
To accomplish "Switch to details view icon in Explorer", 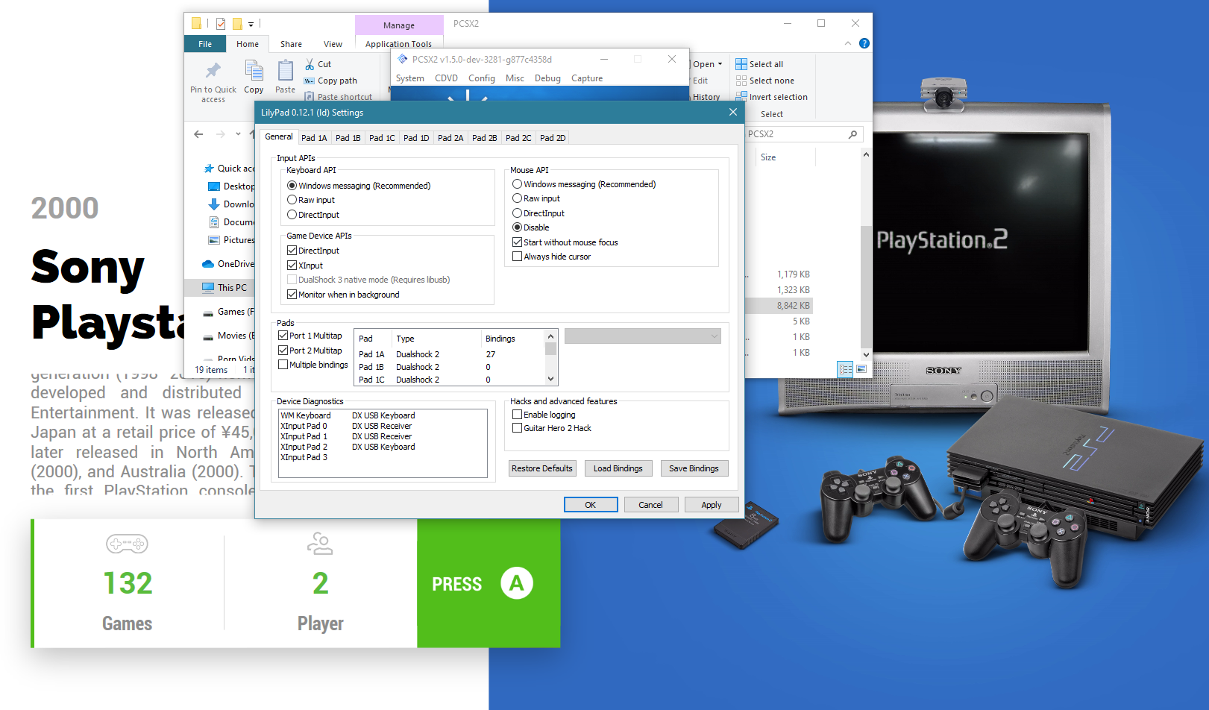I will (x=845, y=369).
